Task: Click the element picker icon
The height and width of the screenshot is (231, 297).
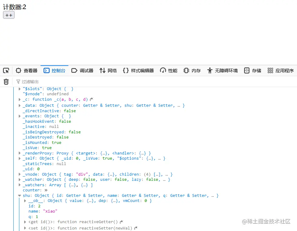Action: 6,71
